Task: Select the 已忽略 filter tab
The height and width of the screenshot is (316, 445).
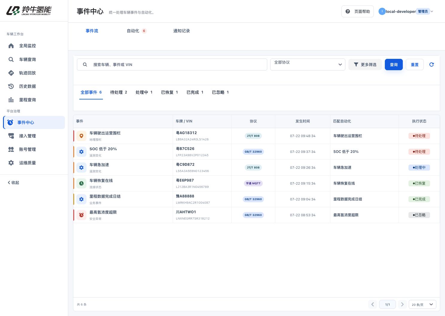Action: (x=220, y=92)
